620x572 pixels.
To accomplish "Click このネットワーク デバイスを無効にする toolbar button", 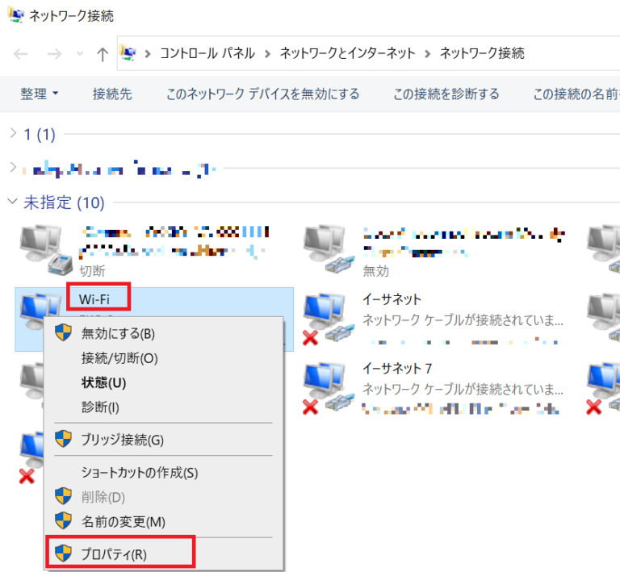I will tap(262, 94).
